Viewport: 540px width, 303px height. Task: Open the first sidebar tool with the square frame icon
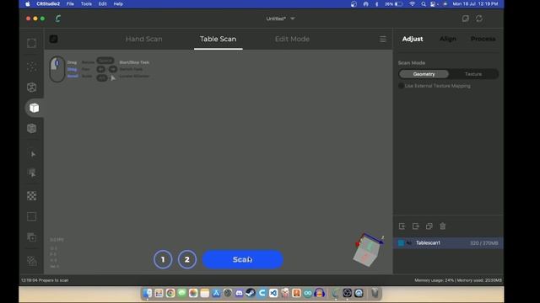tap(32, 43)
